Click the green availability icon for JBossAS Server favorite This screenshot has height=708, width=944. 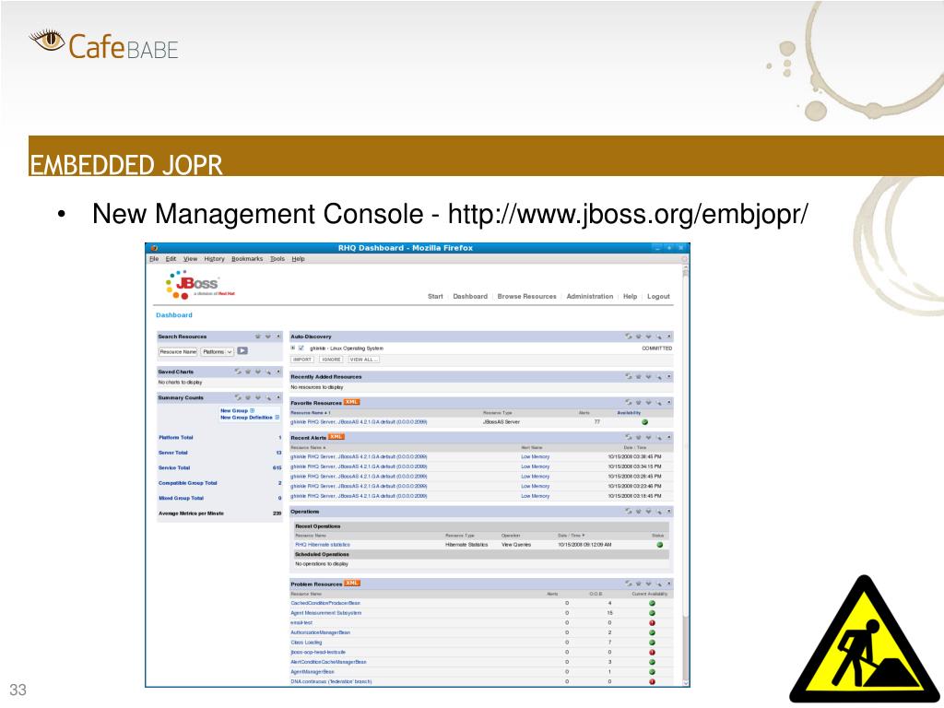tap(644, 422)
